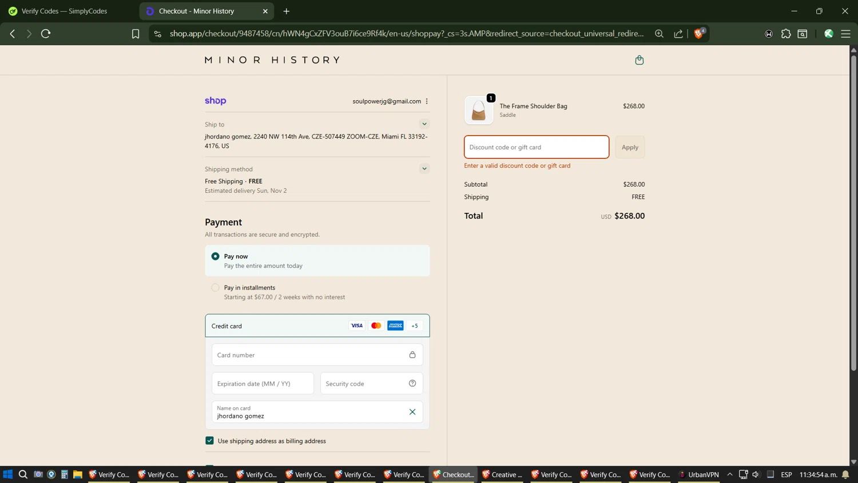This screenshot has width=858, height=483.
Task: Click the shop logo
Action: [216, 101]
